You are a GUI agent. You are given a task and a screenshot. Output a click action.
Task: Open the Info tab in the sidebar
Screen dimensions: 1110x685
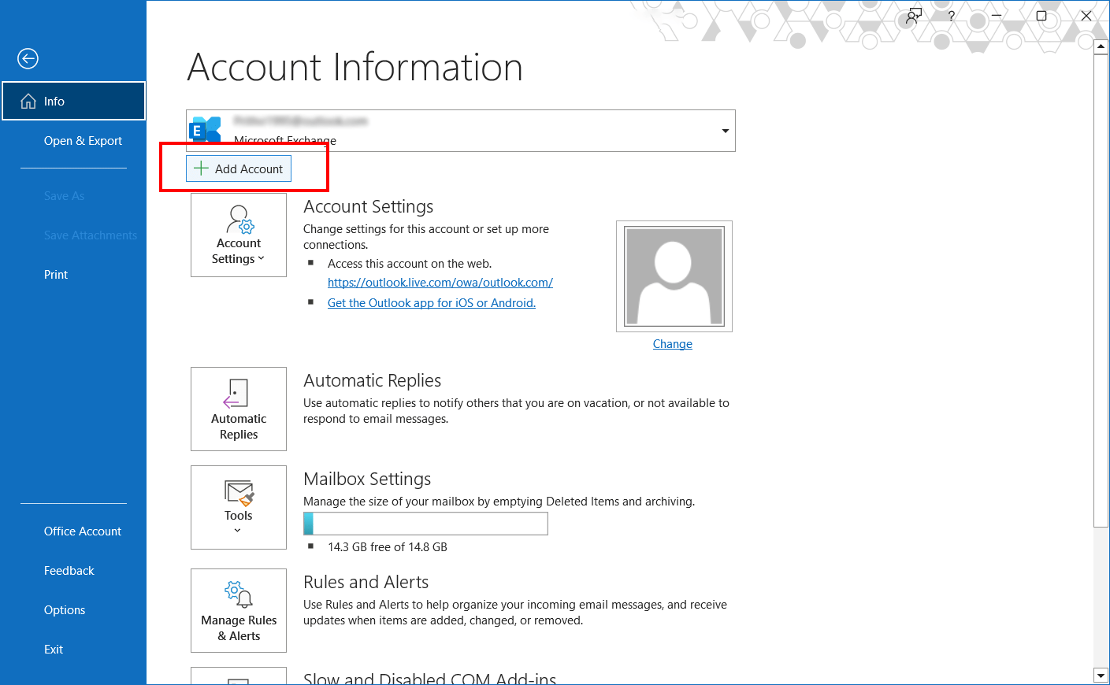[73, 101]
